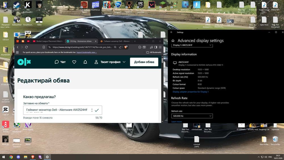
Task: Click the title field stepper arrows
Action: [x=92, y=110]
